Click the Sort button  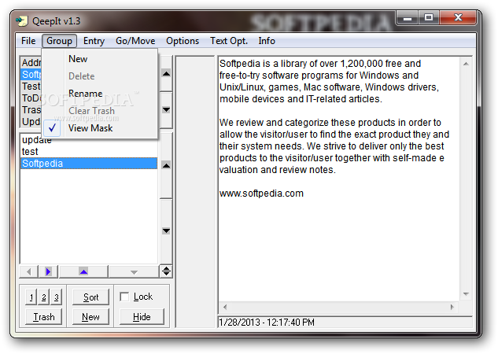point(90,297)
